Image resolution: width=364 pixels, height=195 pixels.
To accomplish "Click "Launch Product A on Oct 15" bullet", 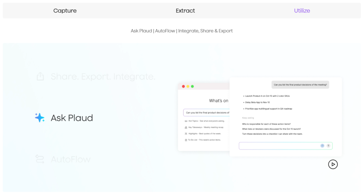I will [267, 96].
